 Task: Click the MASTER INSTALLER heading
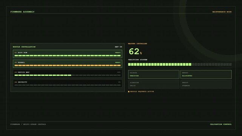tap(137, 44)
